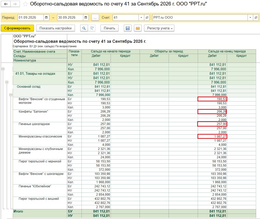
Task: Open period selection ellipsis button
Action: pos(95,17)
